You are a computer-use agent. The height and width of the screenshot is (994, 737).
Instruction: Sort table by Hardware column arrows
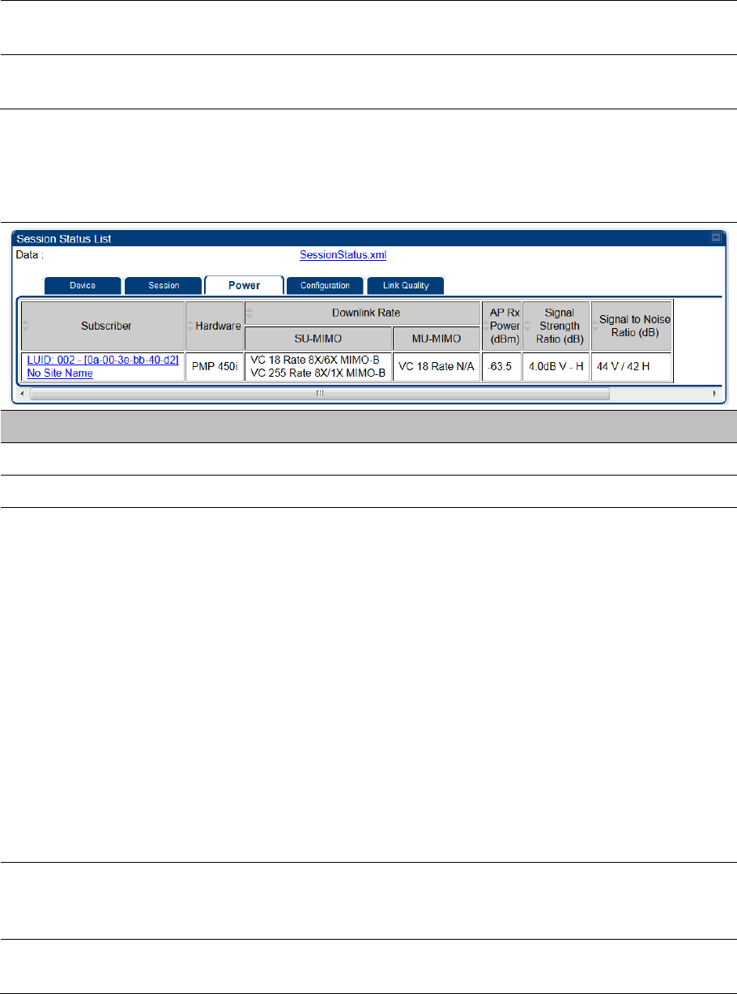(x=190, y=326)
